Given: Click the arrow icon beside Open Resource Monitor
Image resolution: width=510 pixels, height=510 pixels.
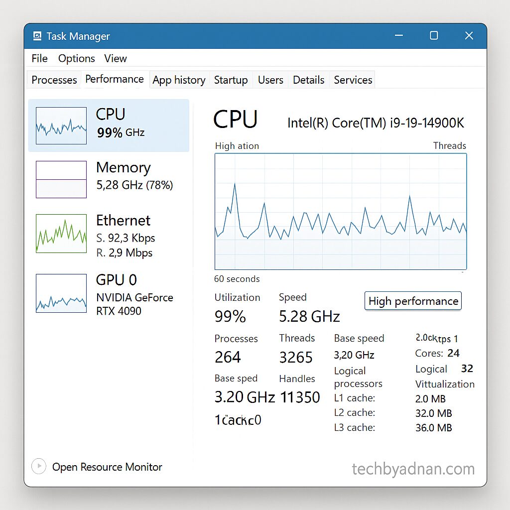Looking at the screenshot, I should coord(39,466).
